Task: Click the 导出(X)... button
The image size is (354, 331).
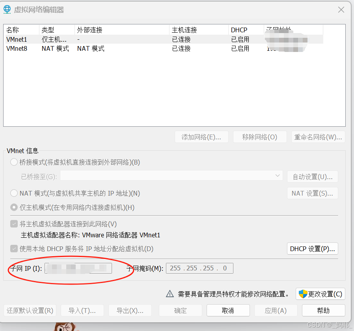Action: click(x=130, y=311)
